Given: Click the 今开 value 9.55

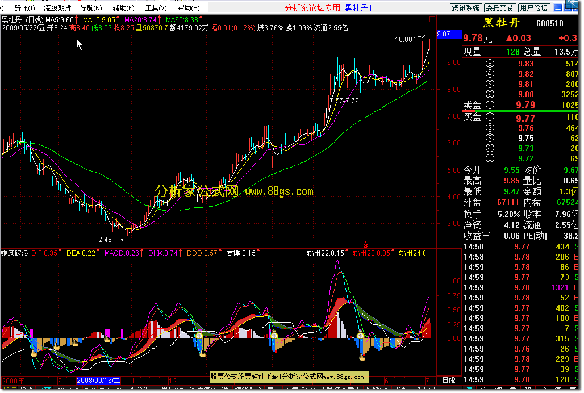Looking at the screenshot, I should pos(512,170).
